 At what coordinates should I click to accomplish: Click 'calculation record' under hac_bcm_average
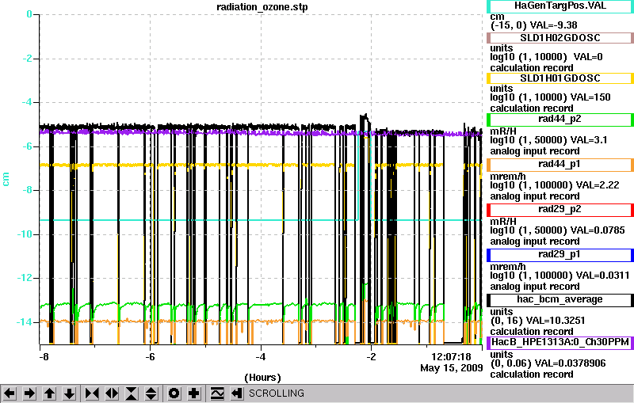[x=532, y=332]
